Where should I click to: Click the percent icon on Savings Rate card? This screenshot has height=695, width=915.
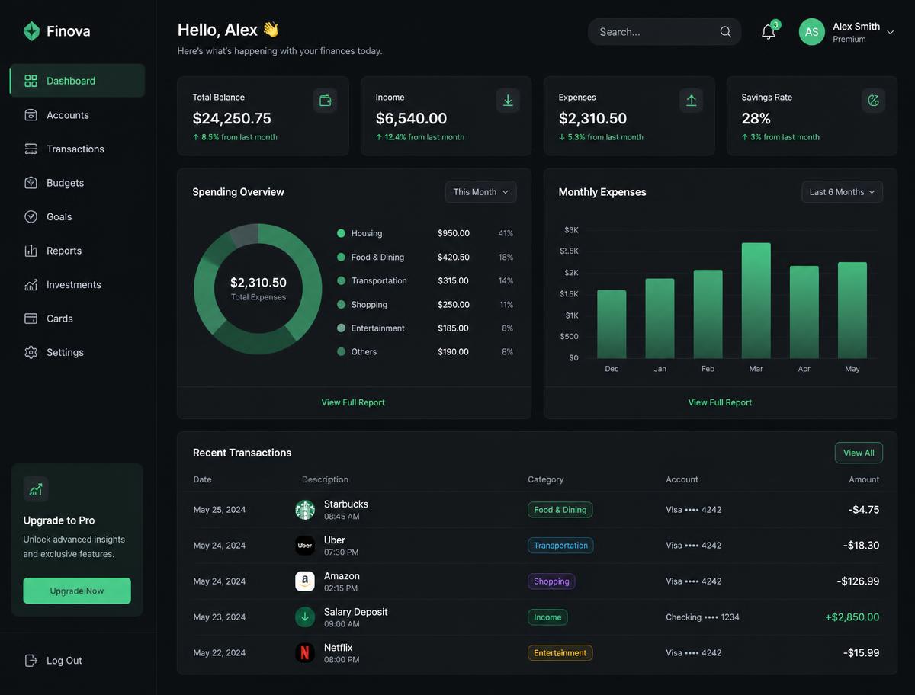coord(874,101)
